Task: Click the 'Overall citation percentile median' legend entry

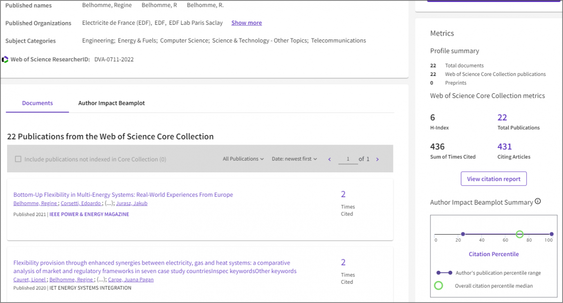Action: point(483,286)
